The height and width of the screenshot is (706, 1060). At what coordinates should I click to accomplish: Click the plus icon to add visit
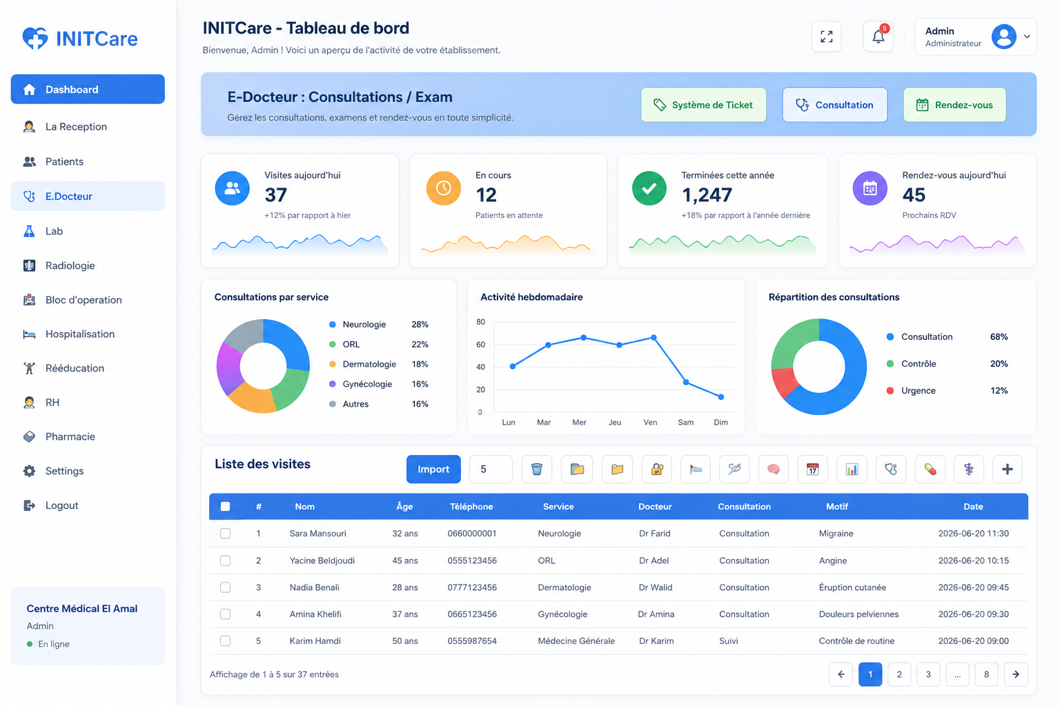(1008, 470)
